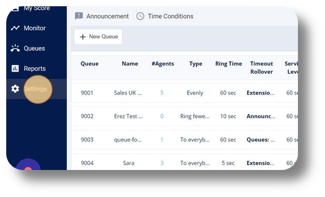Viewport: 325px width, 197px height.
Task: Create a New Queue
Action: pos(98,36)
